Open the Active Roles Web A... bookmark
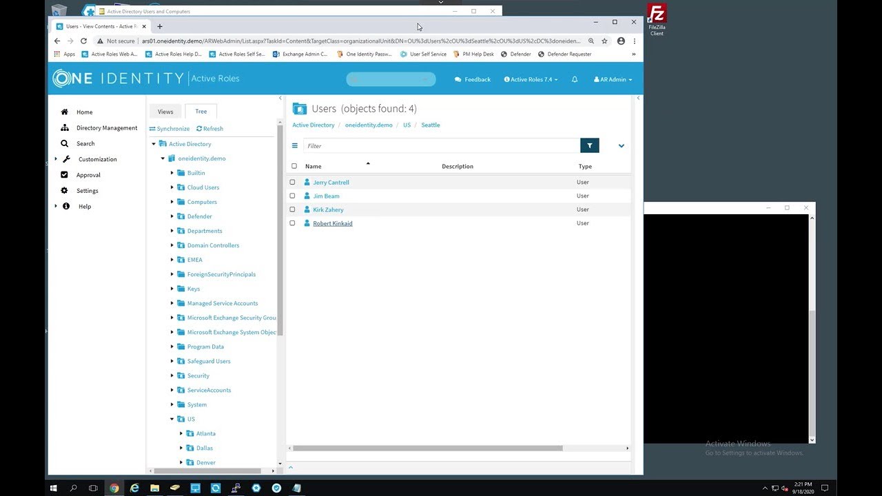This screenshot has height=496, width=882. click(110, 54)
